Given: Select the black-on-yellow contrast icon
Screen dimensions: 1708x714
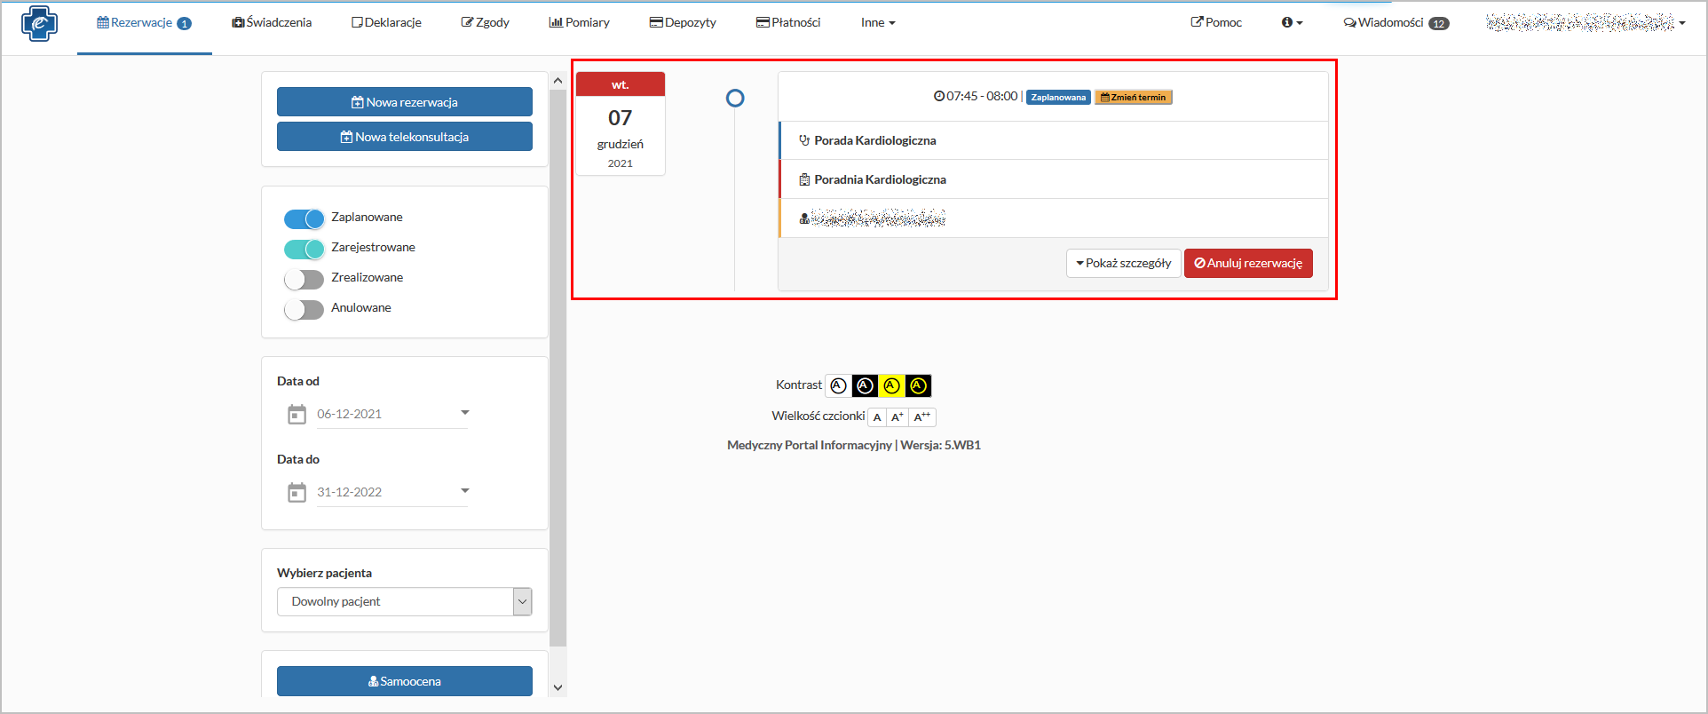Looking at the screenshot, I should point(891,385).
